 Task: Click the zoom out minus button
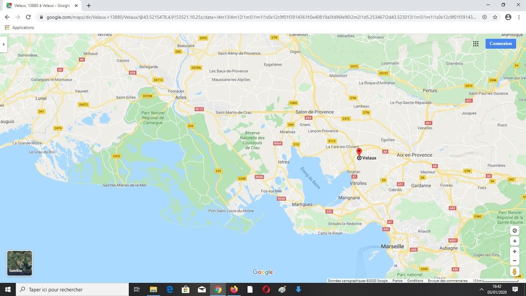(x=515, y=260)
